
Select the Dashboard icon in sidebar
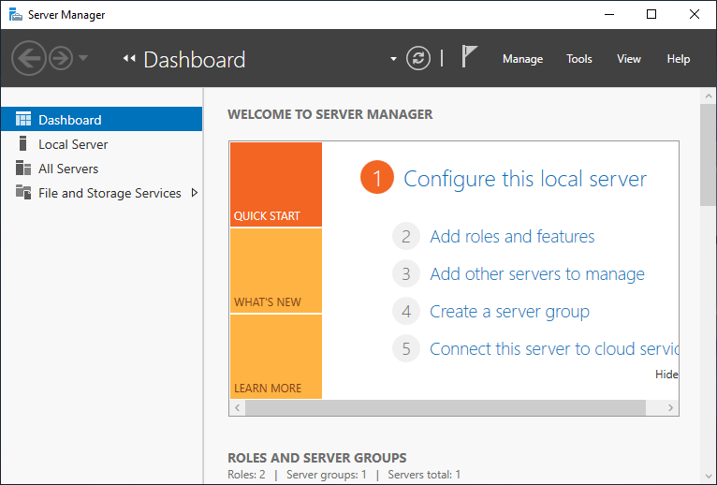[x=23, y=120]
